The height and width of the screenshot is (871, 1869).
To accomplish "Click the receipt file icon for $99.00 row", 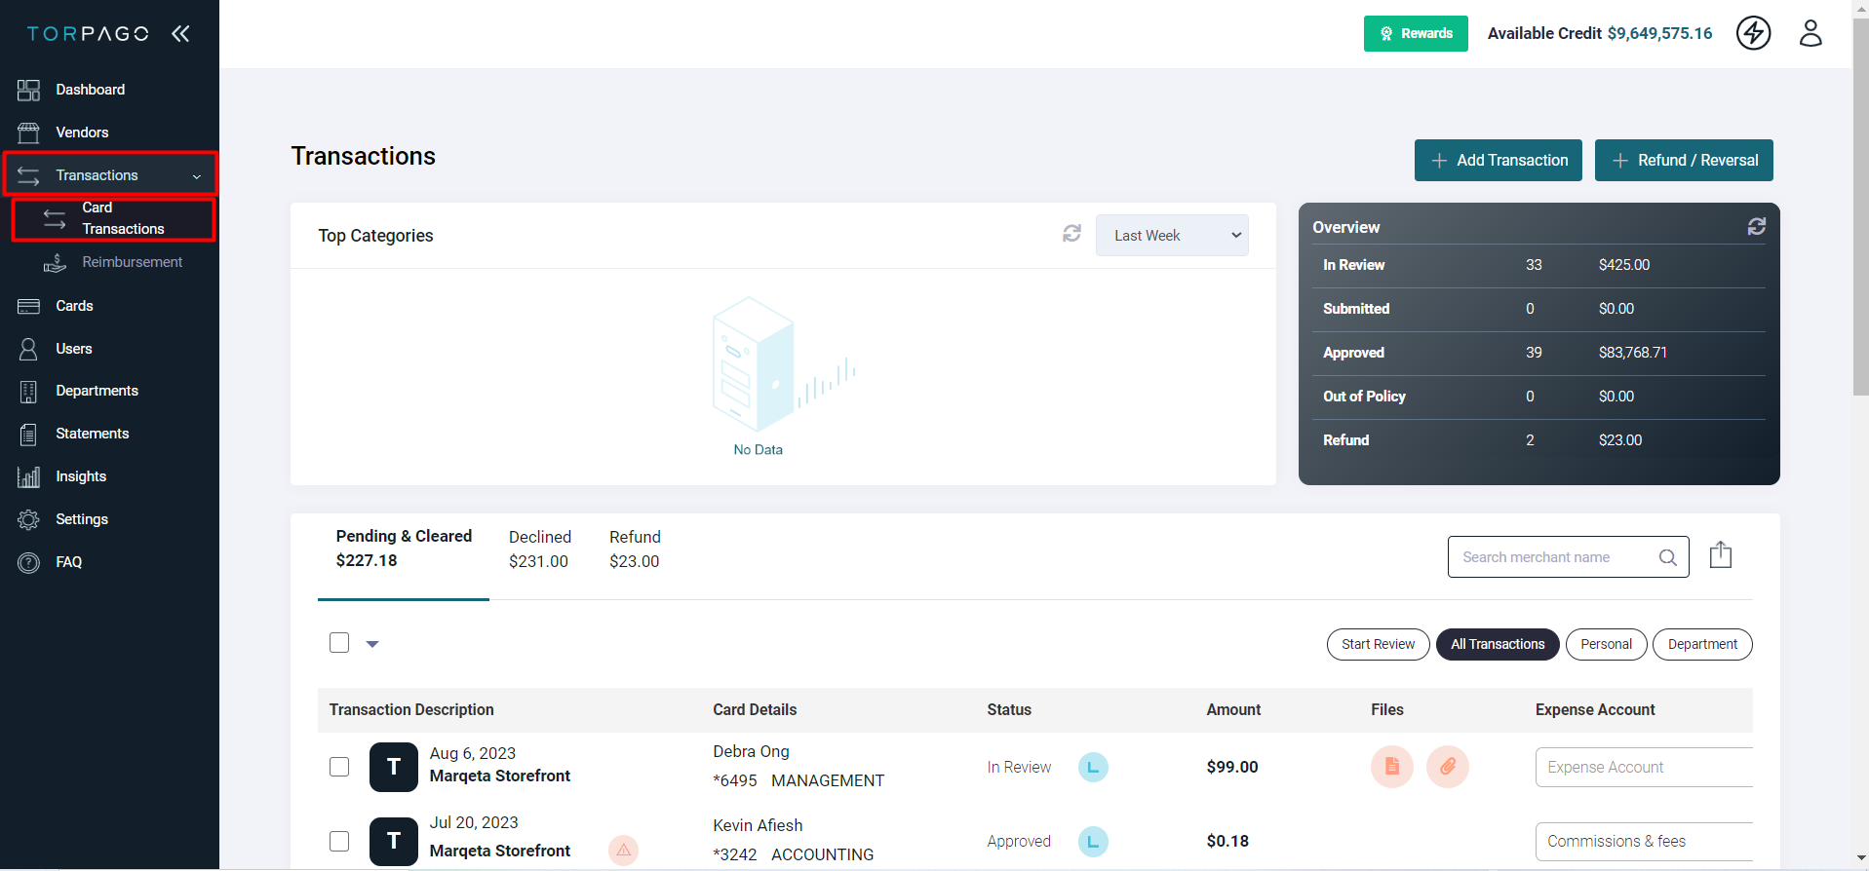I will pos(1392,767).
